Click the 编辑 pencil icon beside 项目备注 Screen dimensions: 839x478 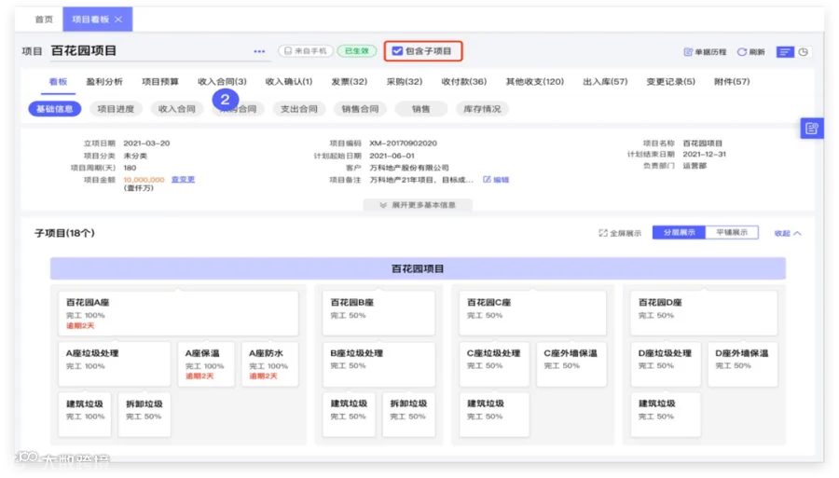(x=487, y=180)
